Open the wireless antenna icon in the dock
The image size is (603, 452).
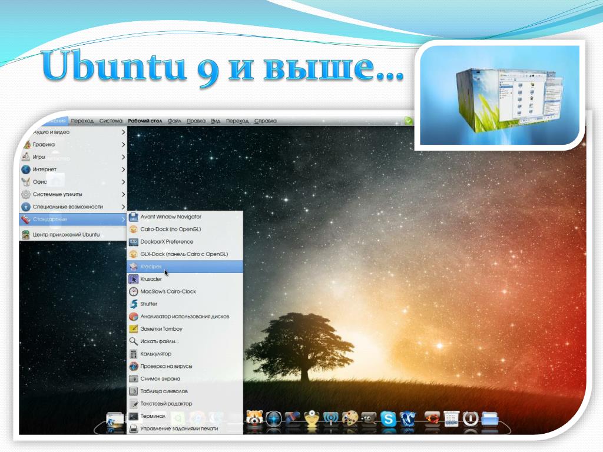[331, 418]
